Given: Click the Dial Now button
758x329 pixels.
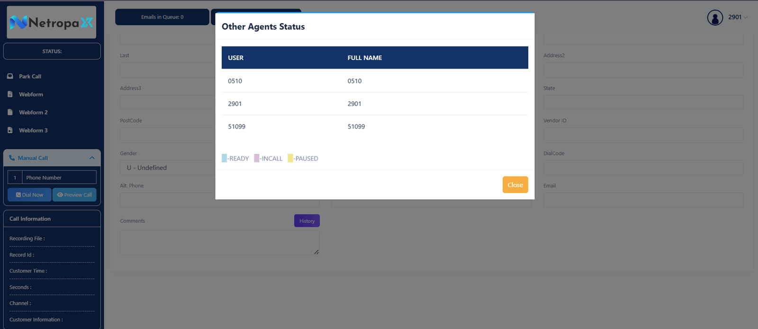Looking at the screenshot, I should pos(29,195).
